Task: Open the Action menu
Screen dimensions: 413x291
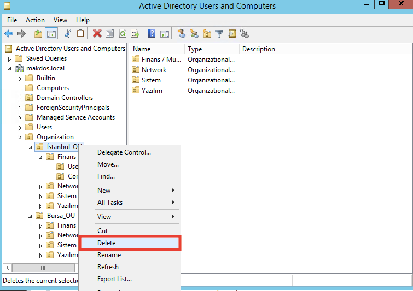Action: click(35, 20)
